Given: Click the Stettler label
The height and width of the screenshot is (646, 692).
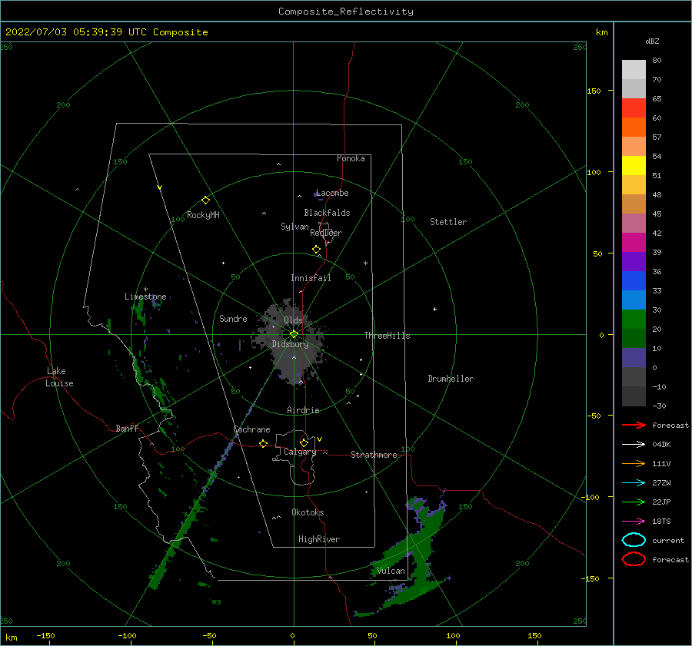Looking at the screenshot, I should (x=448, y=222).
